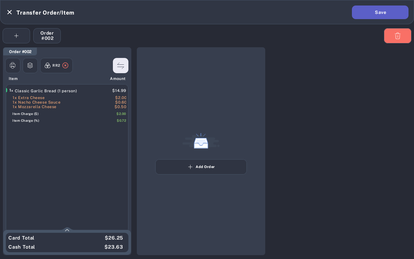This screenshot has width=414, height=259.
Task: Select the Nacho Cheese Sauce modifier
Action: pyautogui.click(x=69, y=102)
